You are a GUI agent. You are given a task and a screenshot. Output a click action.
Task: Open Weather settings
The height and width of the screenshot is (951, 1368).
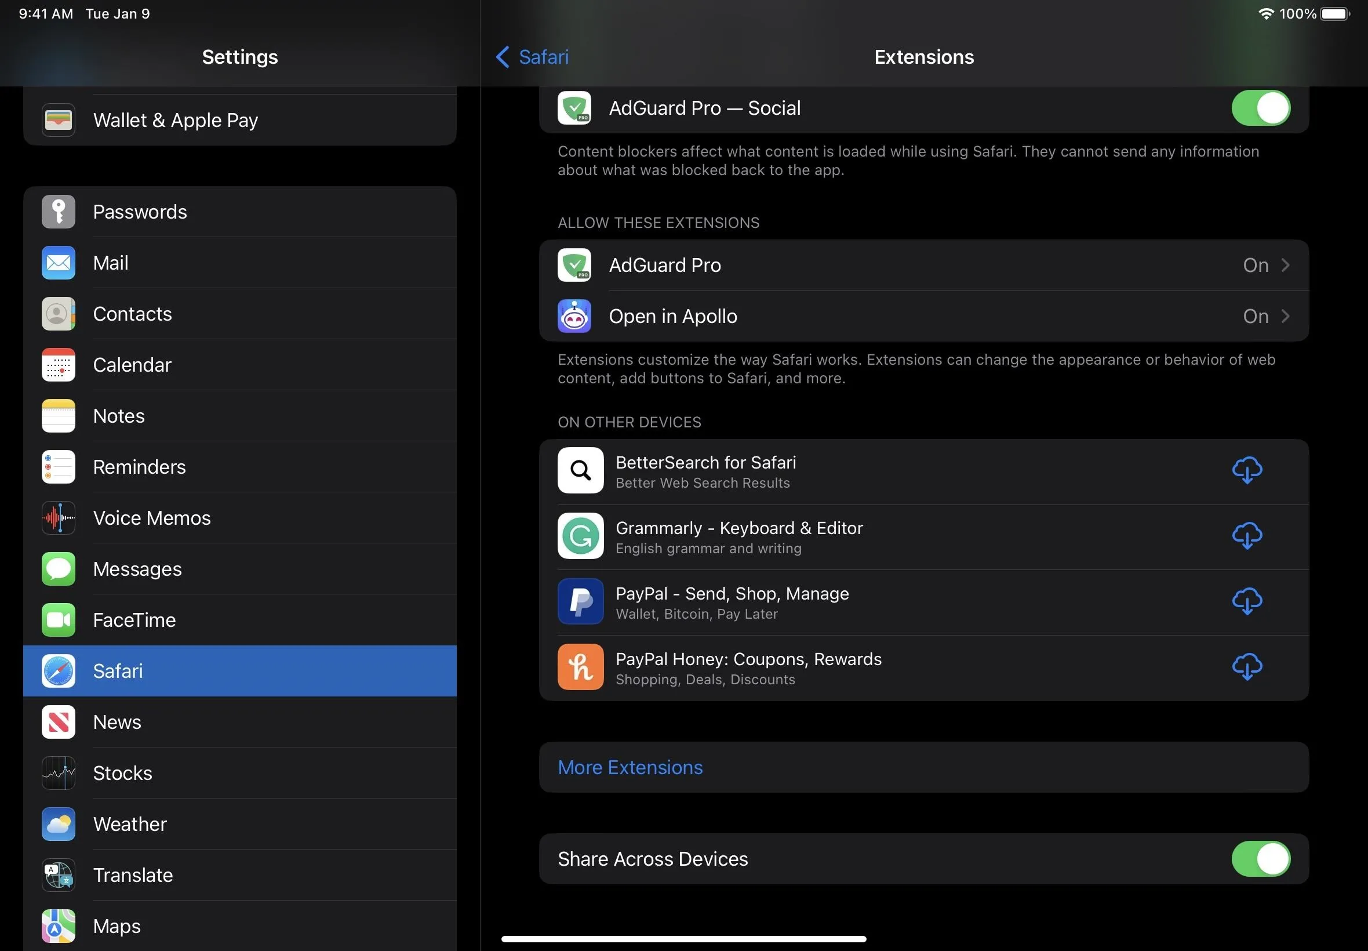(x=240, y=824)
